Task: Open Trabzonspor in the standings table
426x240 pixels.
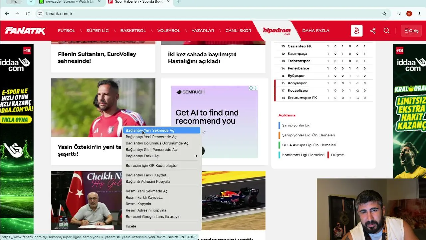Action: click(x=299, y=61)
